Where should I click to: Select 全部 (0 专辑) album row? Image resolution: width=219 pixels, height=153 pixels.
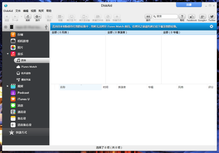click(189, 32)
